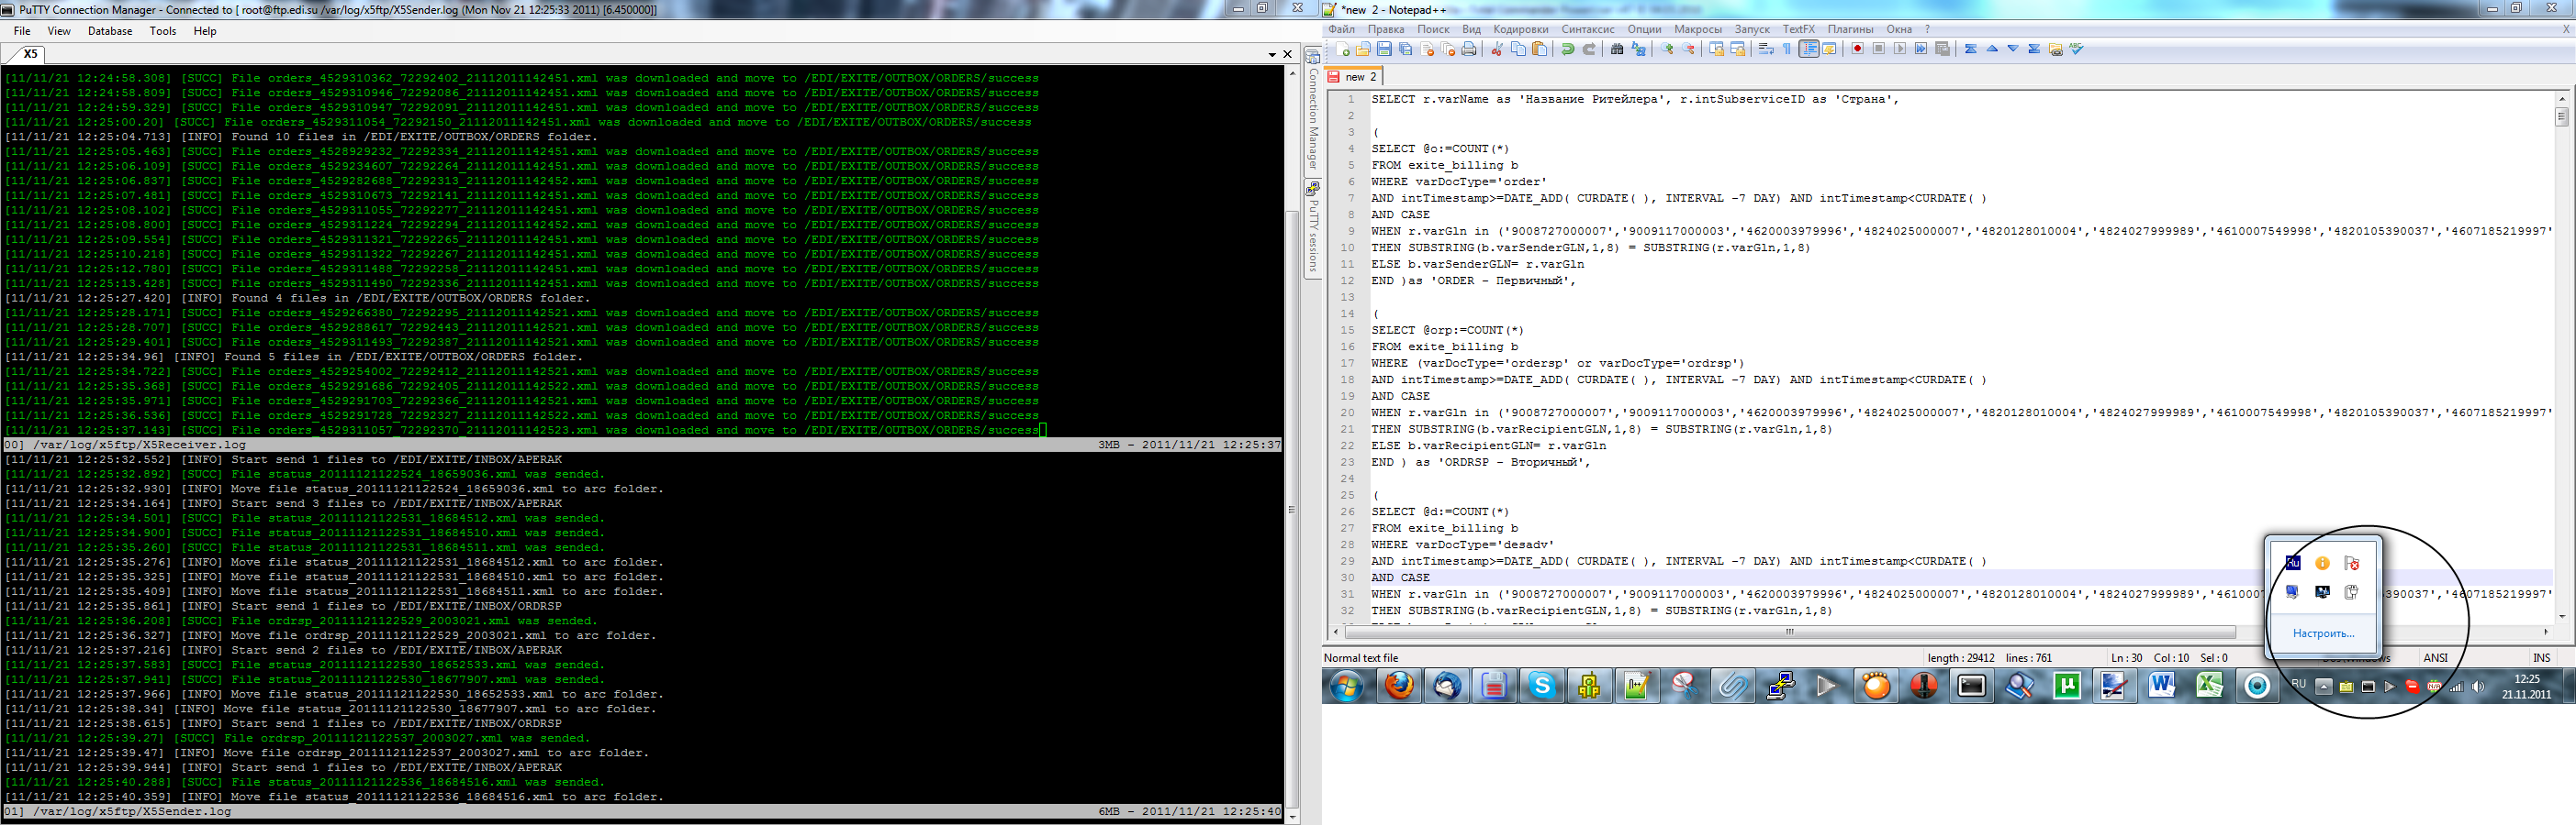Click the Save All icon in Notepad++
Viewport: 2576px width, 825px height.
(1405, 49)
